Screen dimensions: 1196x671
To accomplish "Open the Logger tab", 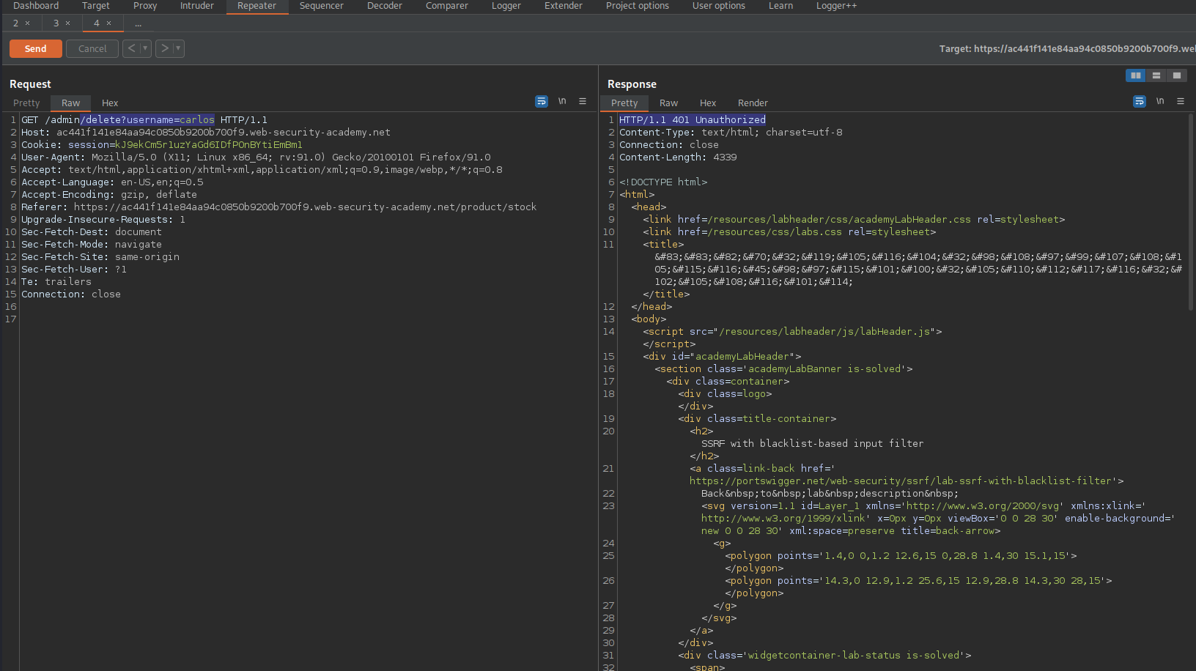I will click(x=506, y=6).
